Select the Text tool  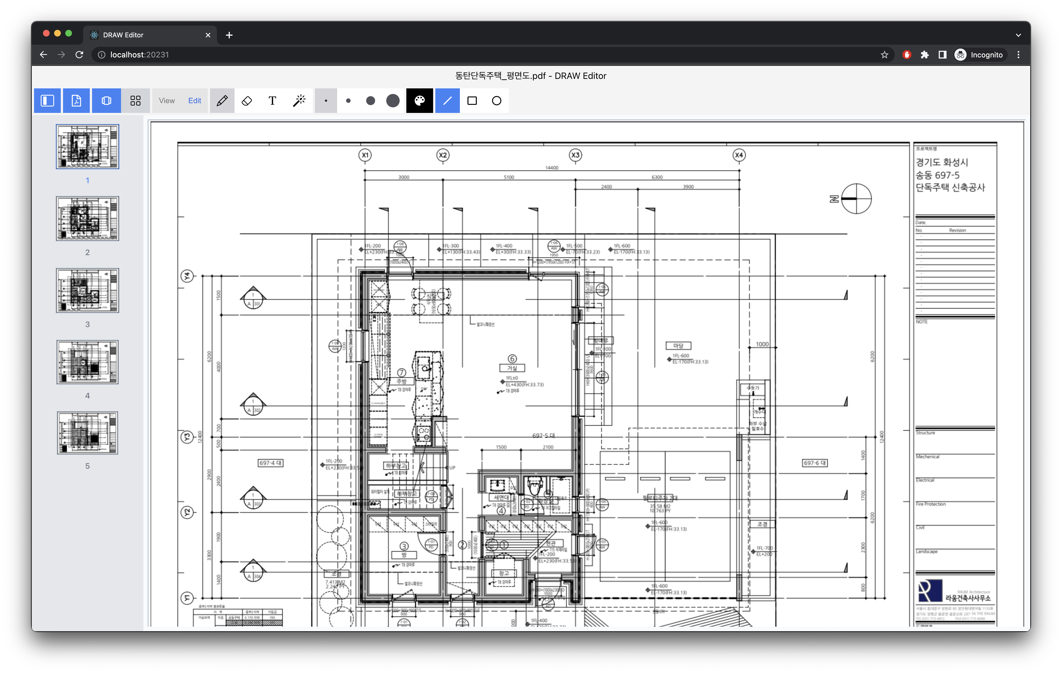click(272, 101)
